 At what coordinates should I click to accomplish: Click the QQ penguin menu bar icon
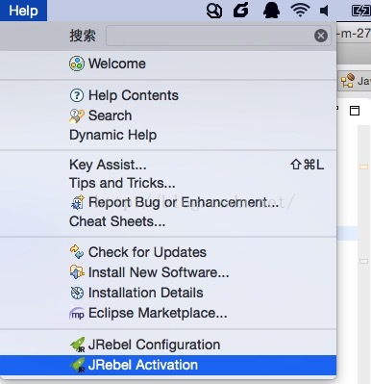click(x=271, y=11)
